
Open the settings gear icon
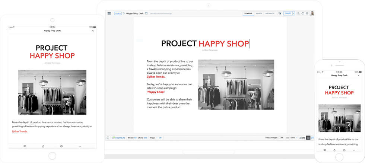coord(307,13)
